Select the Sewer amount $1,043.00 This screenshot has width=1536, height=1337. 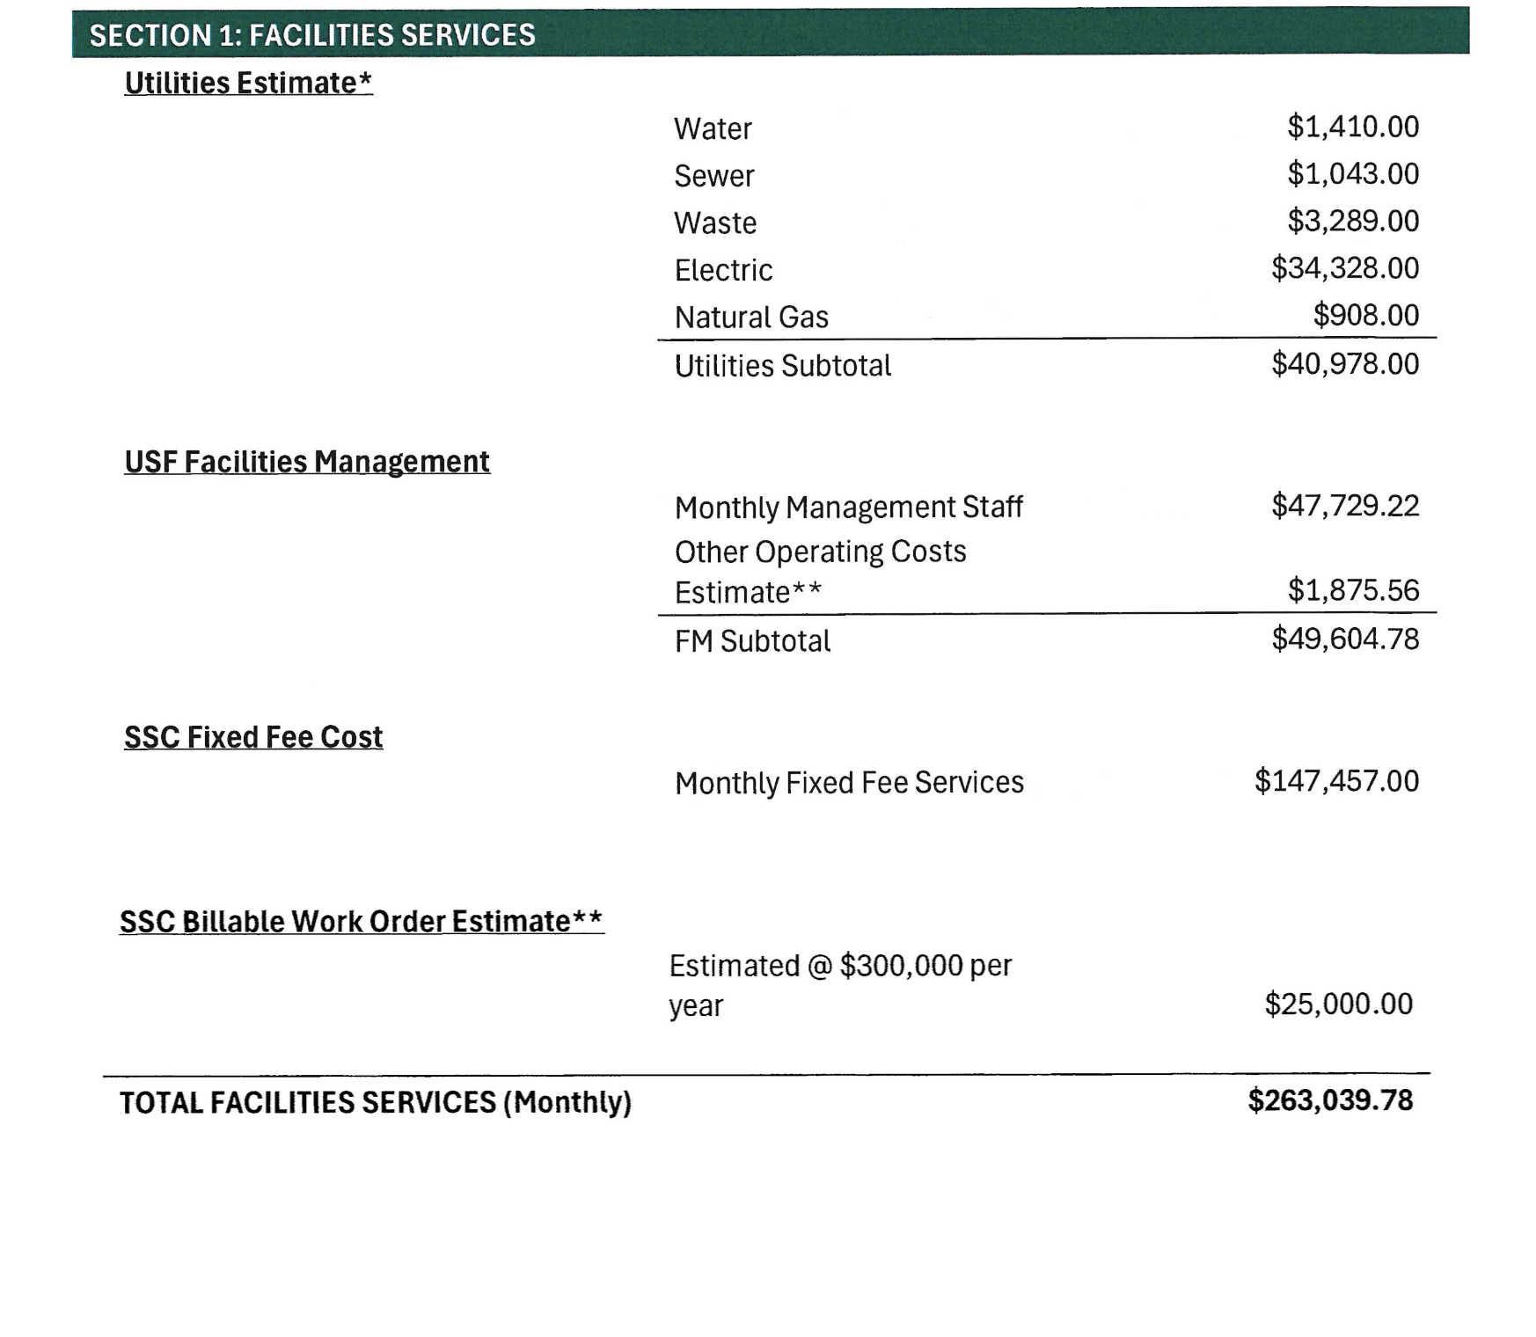(1353, 173)
